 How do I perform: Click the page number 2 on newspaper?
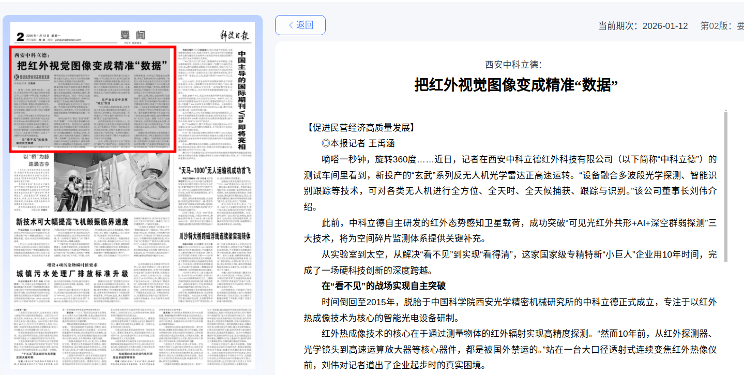(20, 37)
